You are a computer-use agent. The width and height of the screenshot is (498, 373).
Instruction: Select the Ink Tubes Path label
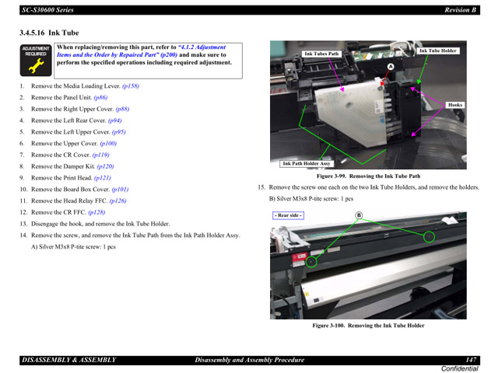pyautogui.click(x=321, y=54)
